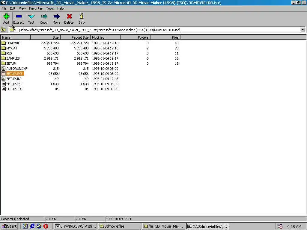Select the SETUP.LST file name

[x=14, y=84]
